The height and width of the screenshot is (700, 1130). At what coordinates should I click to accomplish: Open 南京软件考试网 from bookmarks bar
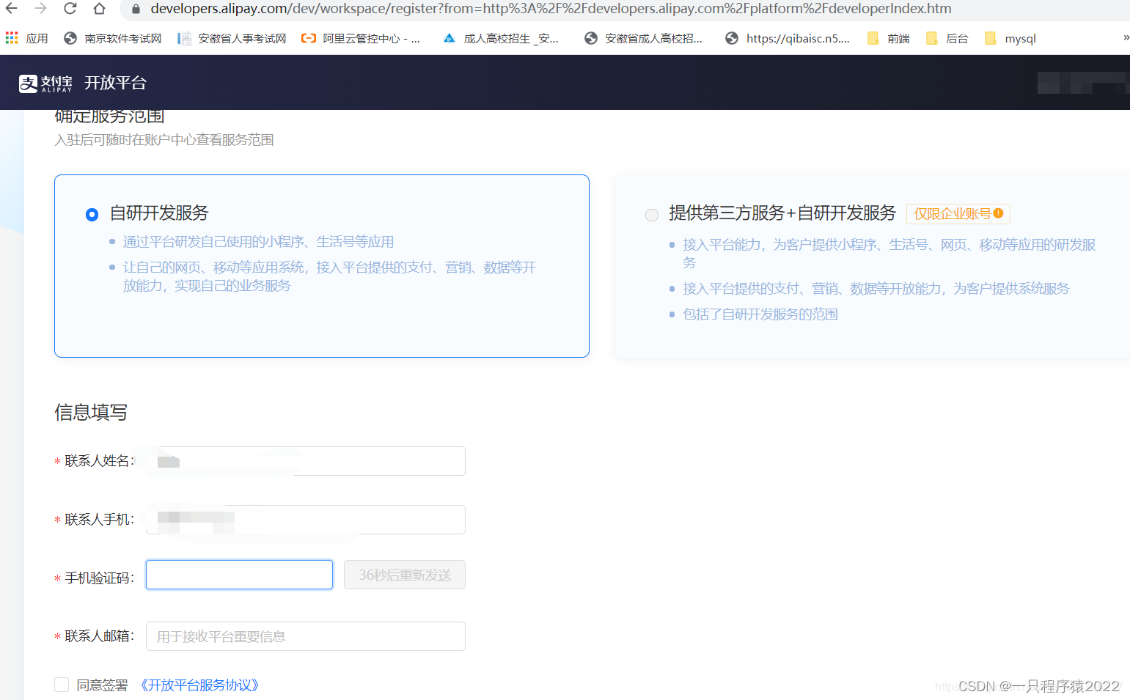[x=111, y=38]
